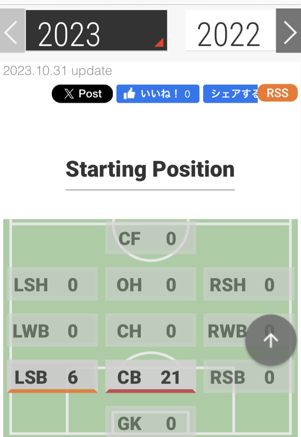Click the LWB position box
Screen dimensions: 301x437
coord(52,331)
